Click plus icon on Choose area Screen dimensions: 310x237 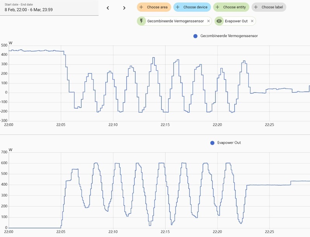(141, 7)
